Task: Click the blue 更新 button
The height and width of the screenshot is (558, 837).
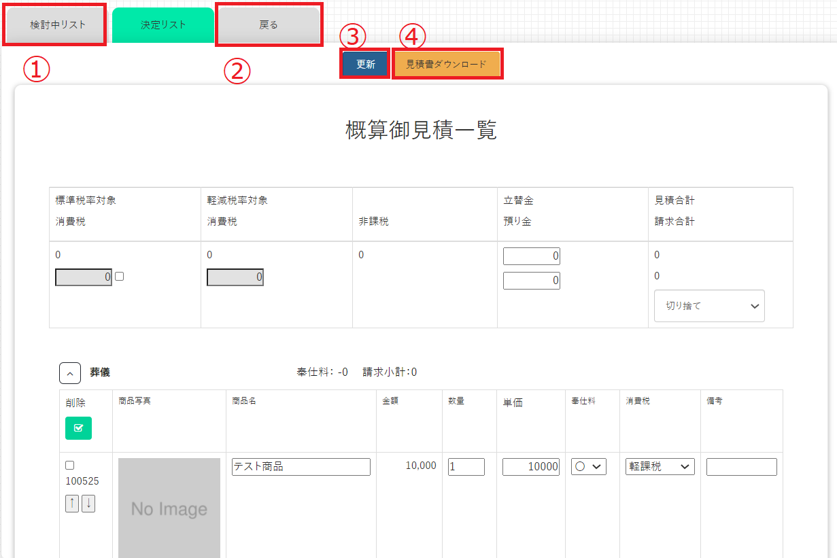Action: coord(366,65)
